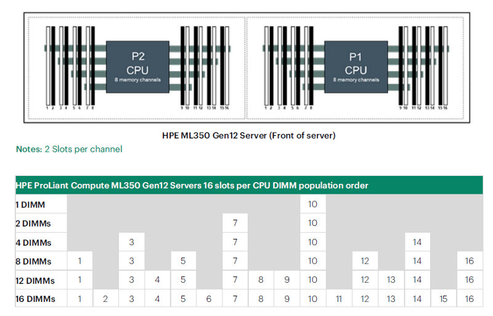493x316 pixels.
Task: Click the green DIMM population order table header
Action: pyautogui.click(x=249, y=185)
